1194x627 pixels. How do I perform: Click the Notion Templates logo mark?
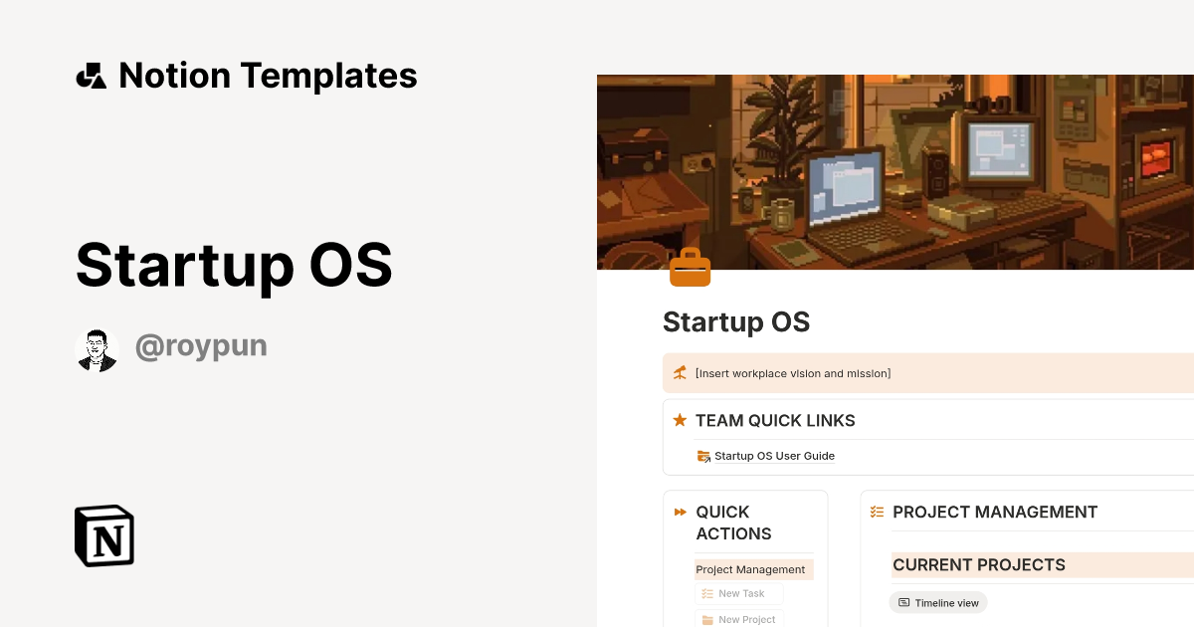point(91,75)
